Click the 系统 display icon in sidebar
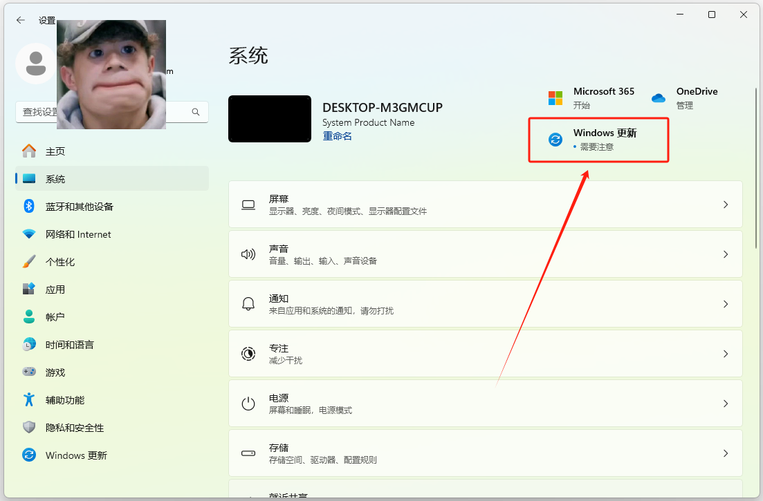 (x=29, y=178)
